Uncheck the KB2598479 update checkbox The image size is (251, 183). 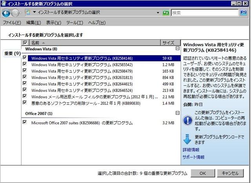(25, 70)
